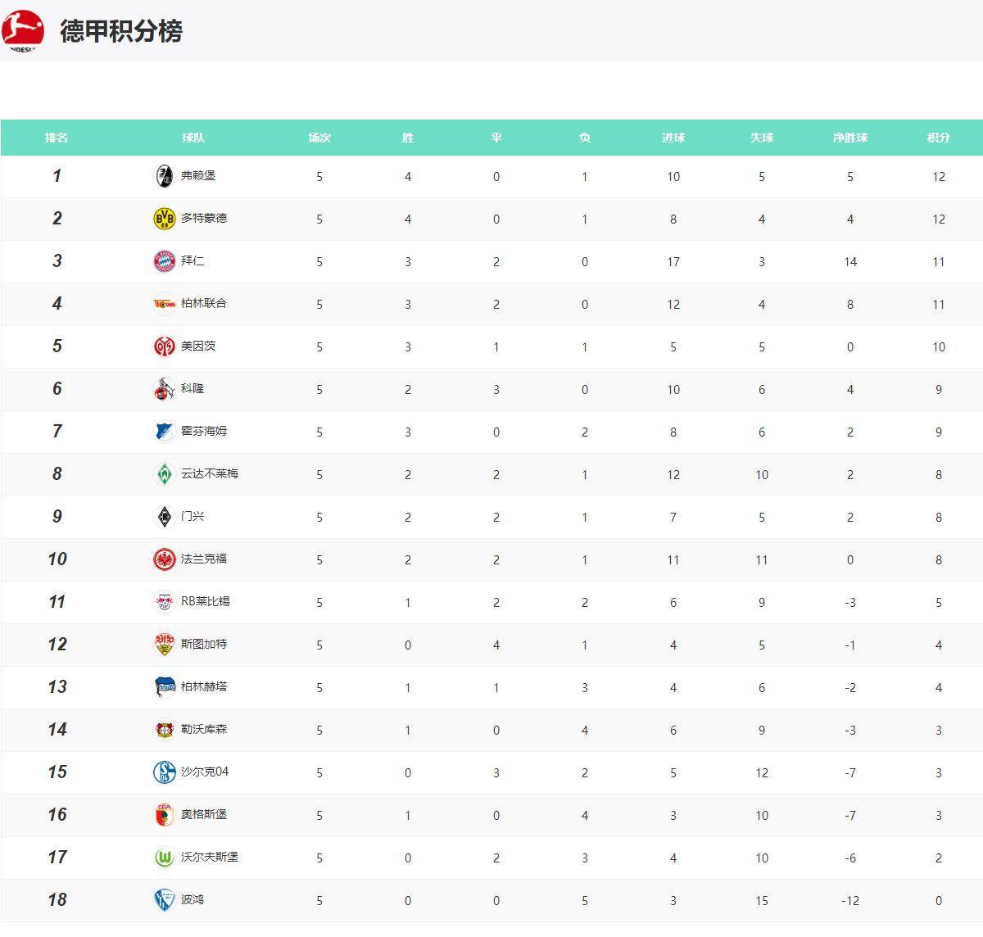Click the 排名 column header

coord(57,138)
